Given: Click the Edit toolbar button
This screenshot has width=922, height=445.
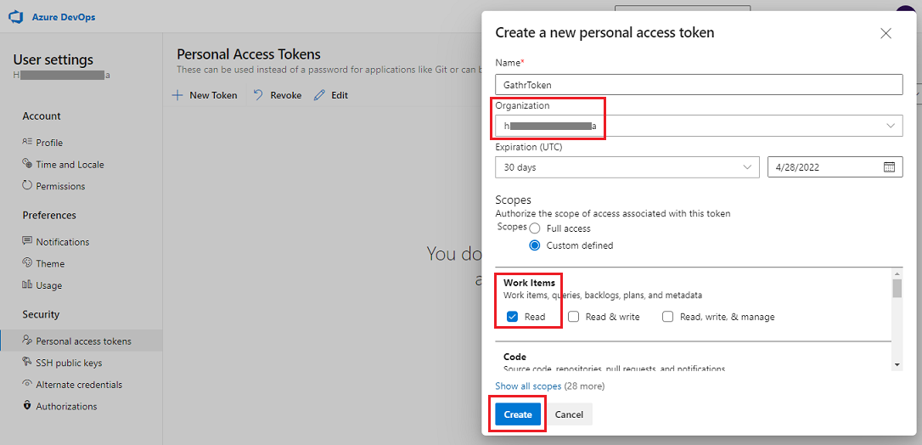Looking at the screenshot, I should (331, 95).
